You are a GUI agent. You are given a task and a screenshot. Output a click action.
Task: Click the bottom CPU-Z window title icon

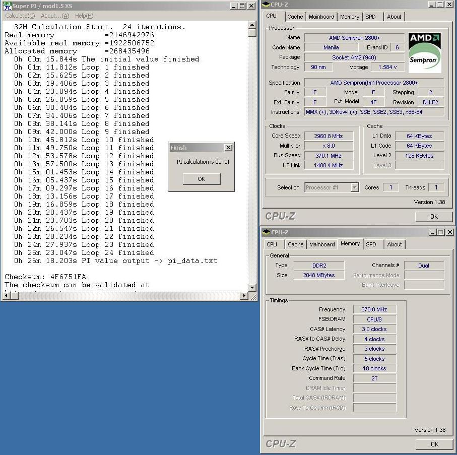[x=267, y=232]
